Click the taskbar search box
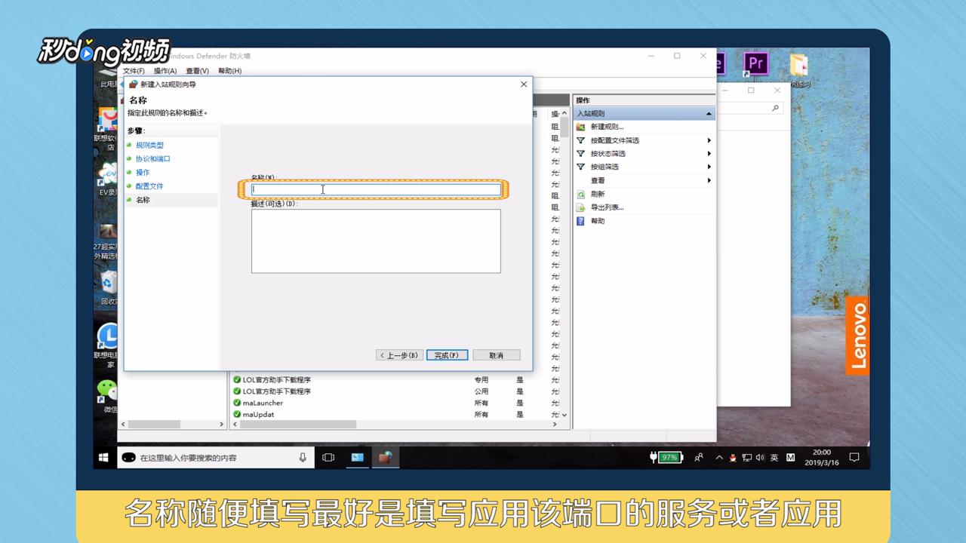966x543 pixels. [215, 457]
